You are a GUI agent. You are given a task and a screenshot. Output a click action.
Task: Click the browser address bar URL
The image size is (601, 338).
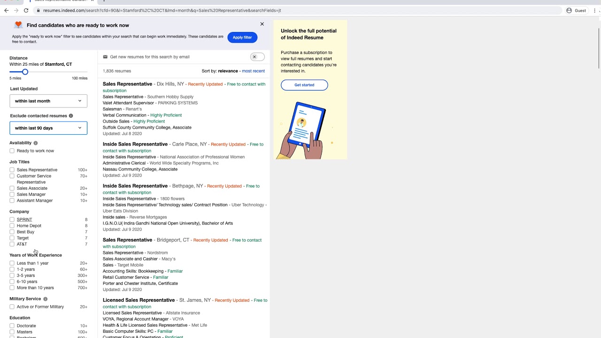[x=162, y=10]
